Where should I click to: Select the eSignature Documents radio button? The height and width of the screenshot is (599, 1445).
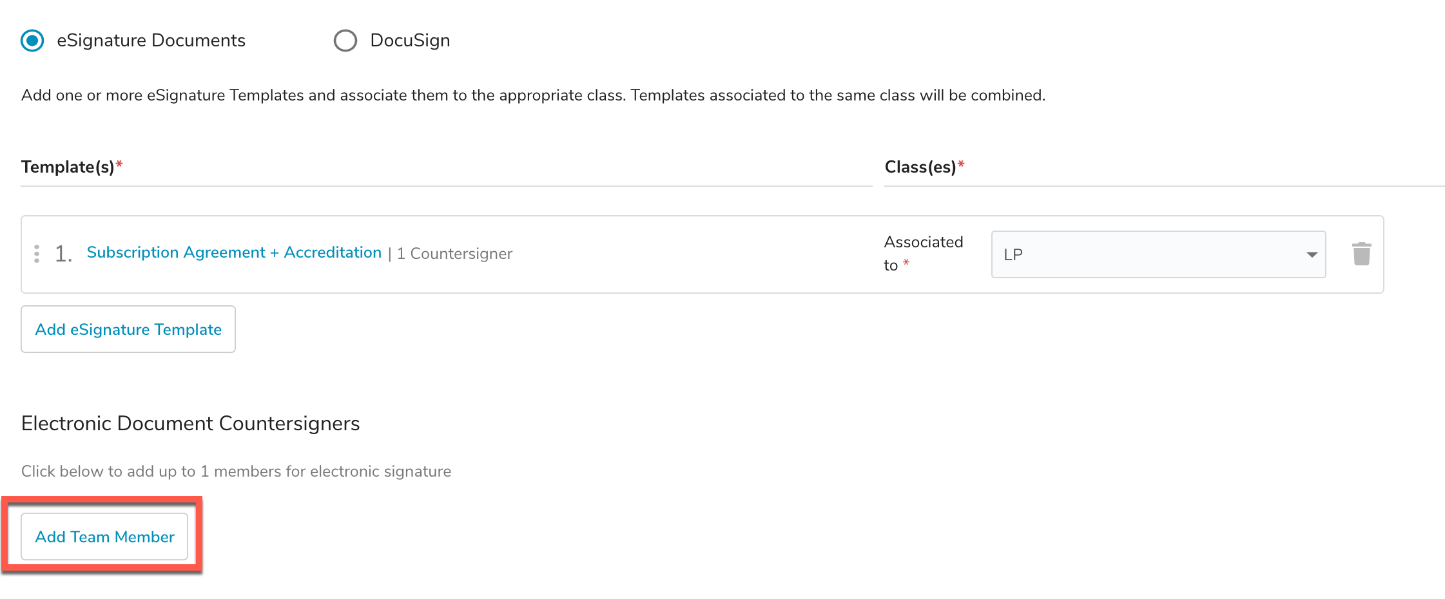32,41
